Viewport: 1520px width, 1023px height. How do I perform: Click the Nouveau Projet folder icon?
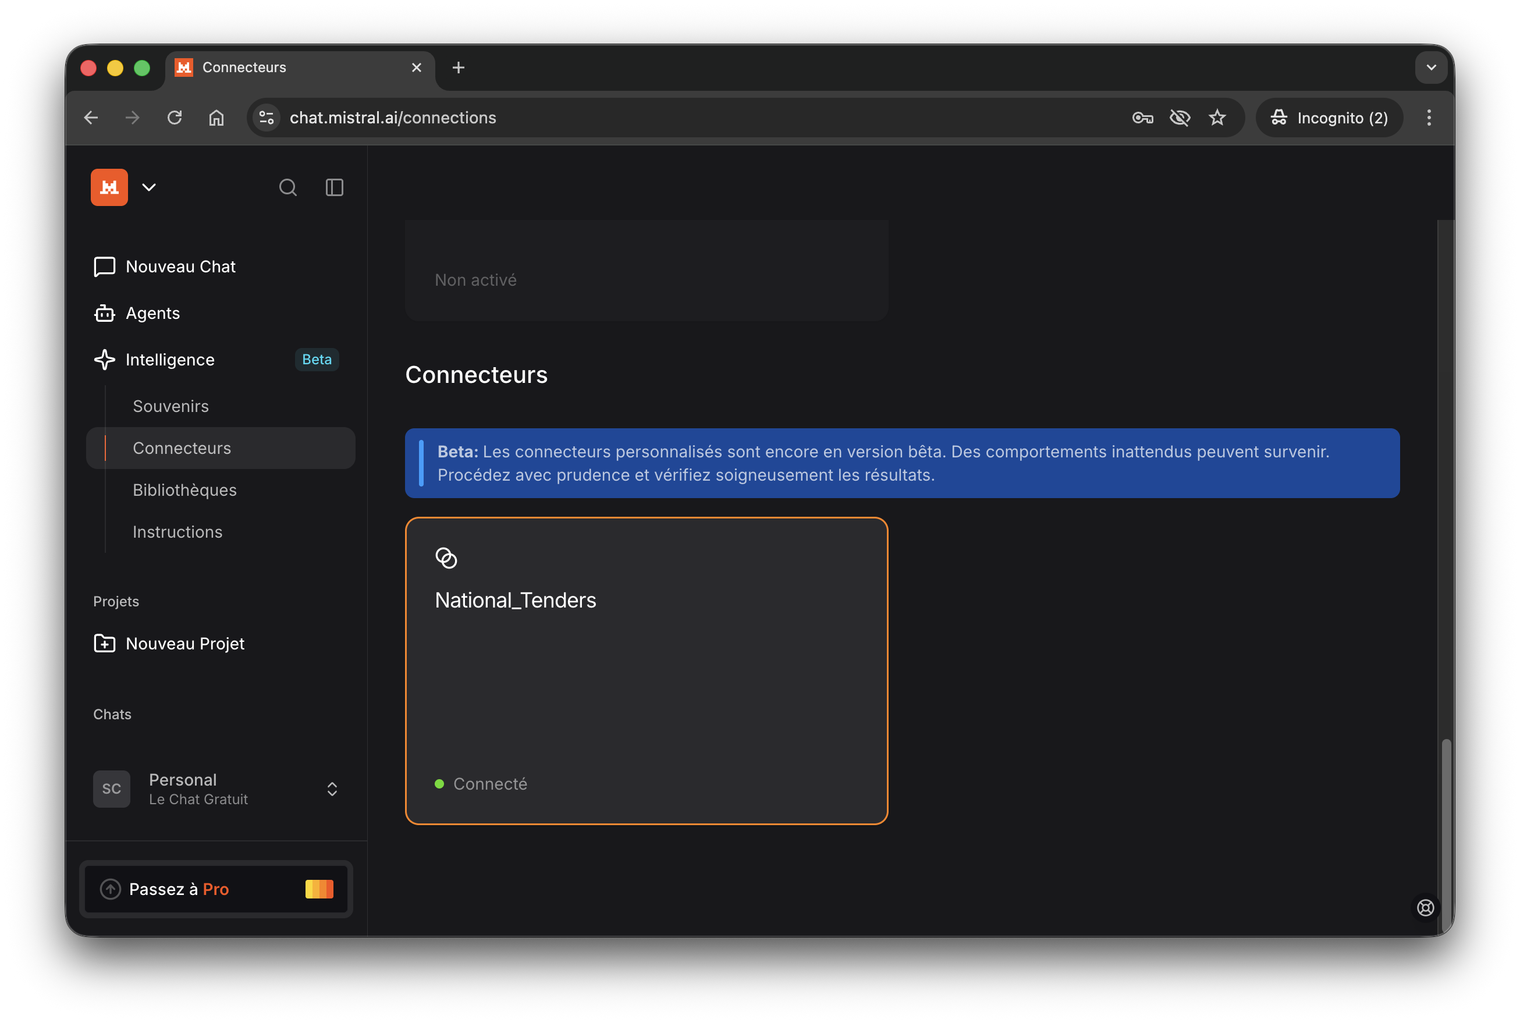(104, 643)
